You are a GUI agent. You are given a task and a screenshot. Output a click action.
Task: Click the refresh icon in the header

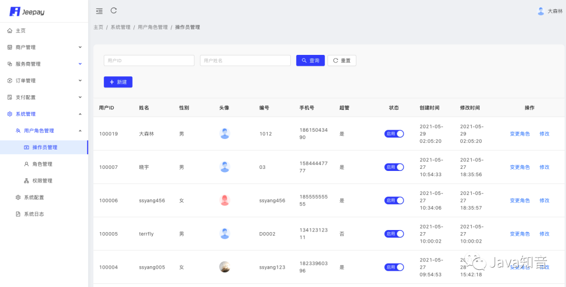114,10
